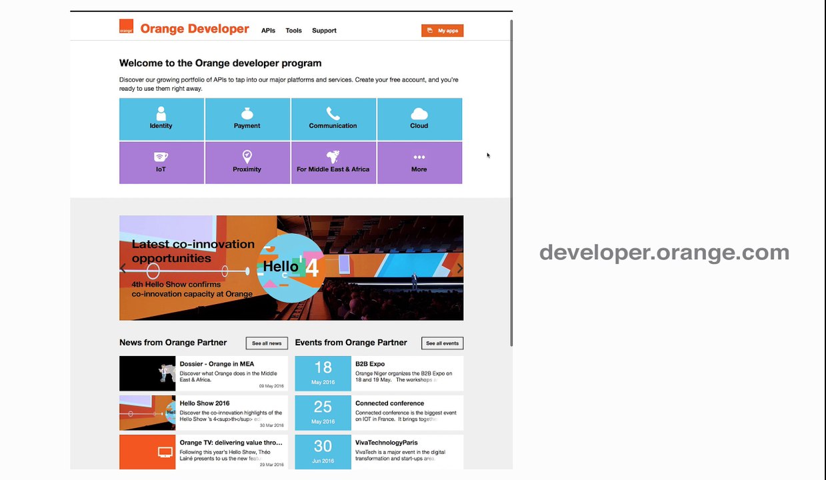This screenshot has height=480, width=826.
Task: Click the 18 May 2016 date tile
Action: point(323,373)
